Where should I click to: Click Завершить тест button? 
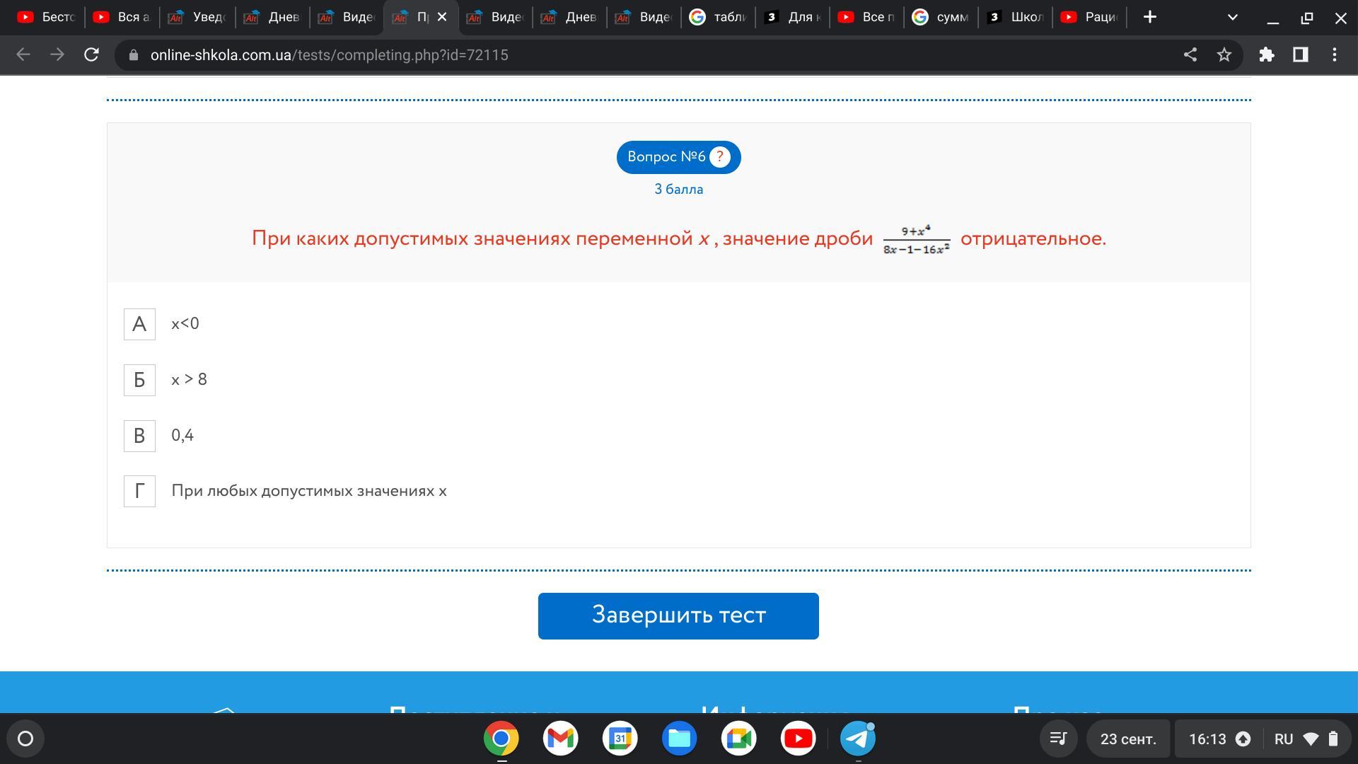pyautogui.click(x=678, y=615)
